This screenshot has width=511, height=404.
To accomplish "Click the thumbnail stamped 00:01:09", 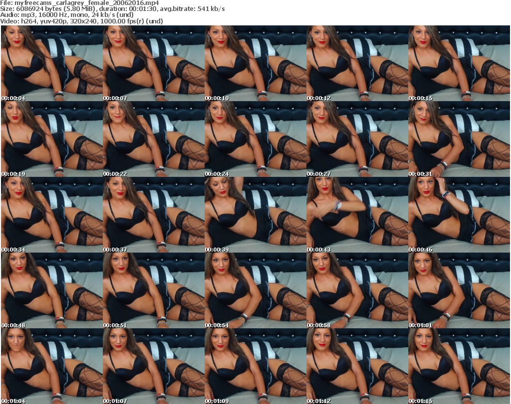I will coord(255,366).
